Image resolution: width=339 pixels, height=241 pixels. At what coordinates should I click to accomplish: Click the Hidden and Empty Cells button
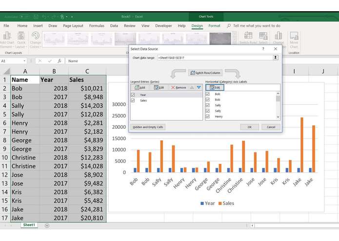click(x=148, y=127)
